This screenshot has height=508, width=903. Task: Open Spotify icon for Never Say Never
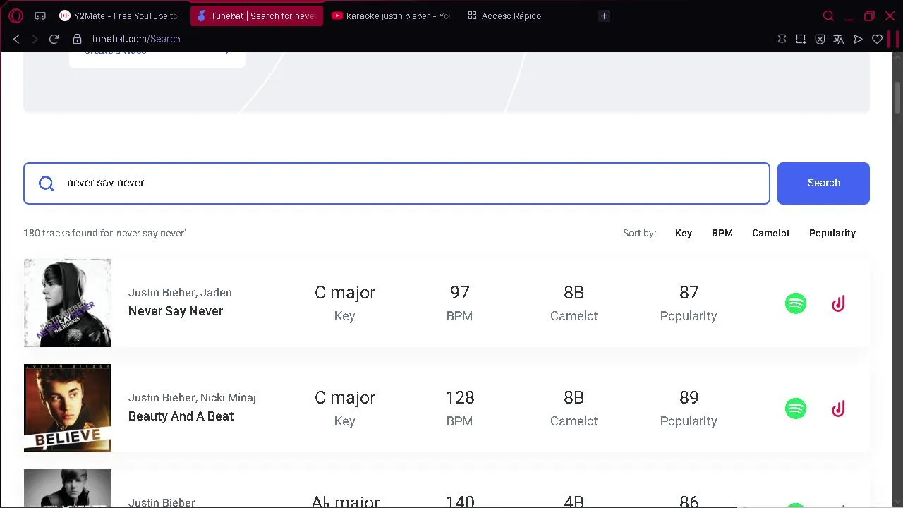pyautogui.click(x=796, y=303)
